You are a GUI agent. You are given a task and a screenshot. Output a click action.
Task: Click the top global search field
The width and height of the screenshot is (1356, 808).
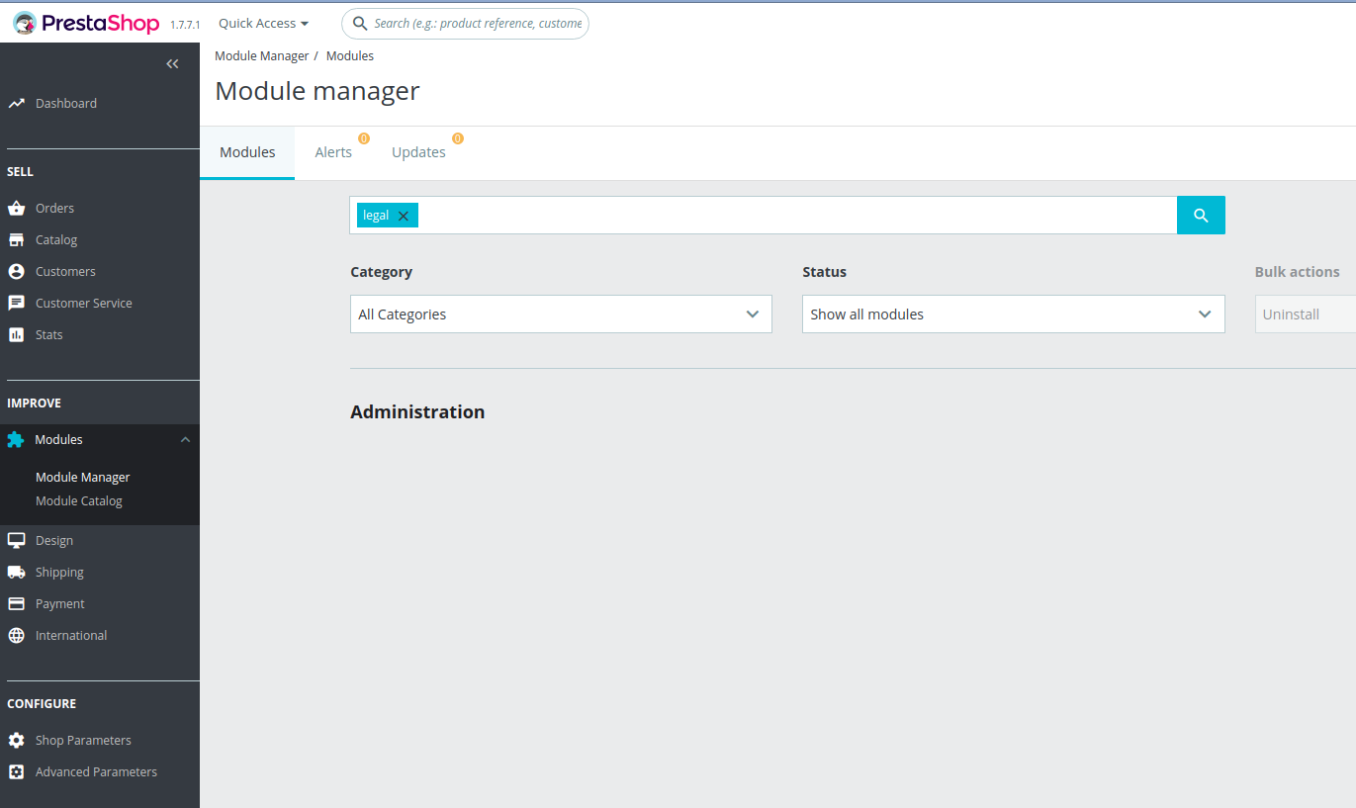pyautogui.click(x=465, y=23)
